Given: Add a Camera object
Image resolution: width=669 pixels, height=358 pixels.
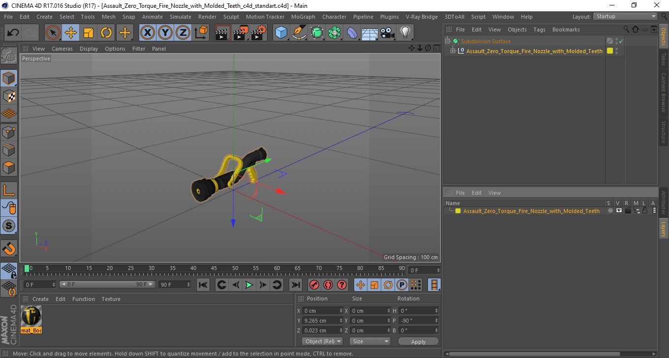Looking at the screenshot, I should [x=388, y=33].
